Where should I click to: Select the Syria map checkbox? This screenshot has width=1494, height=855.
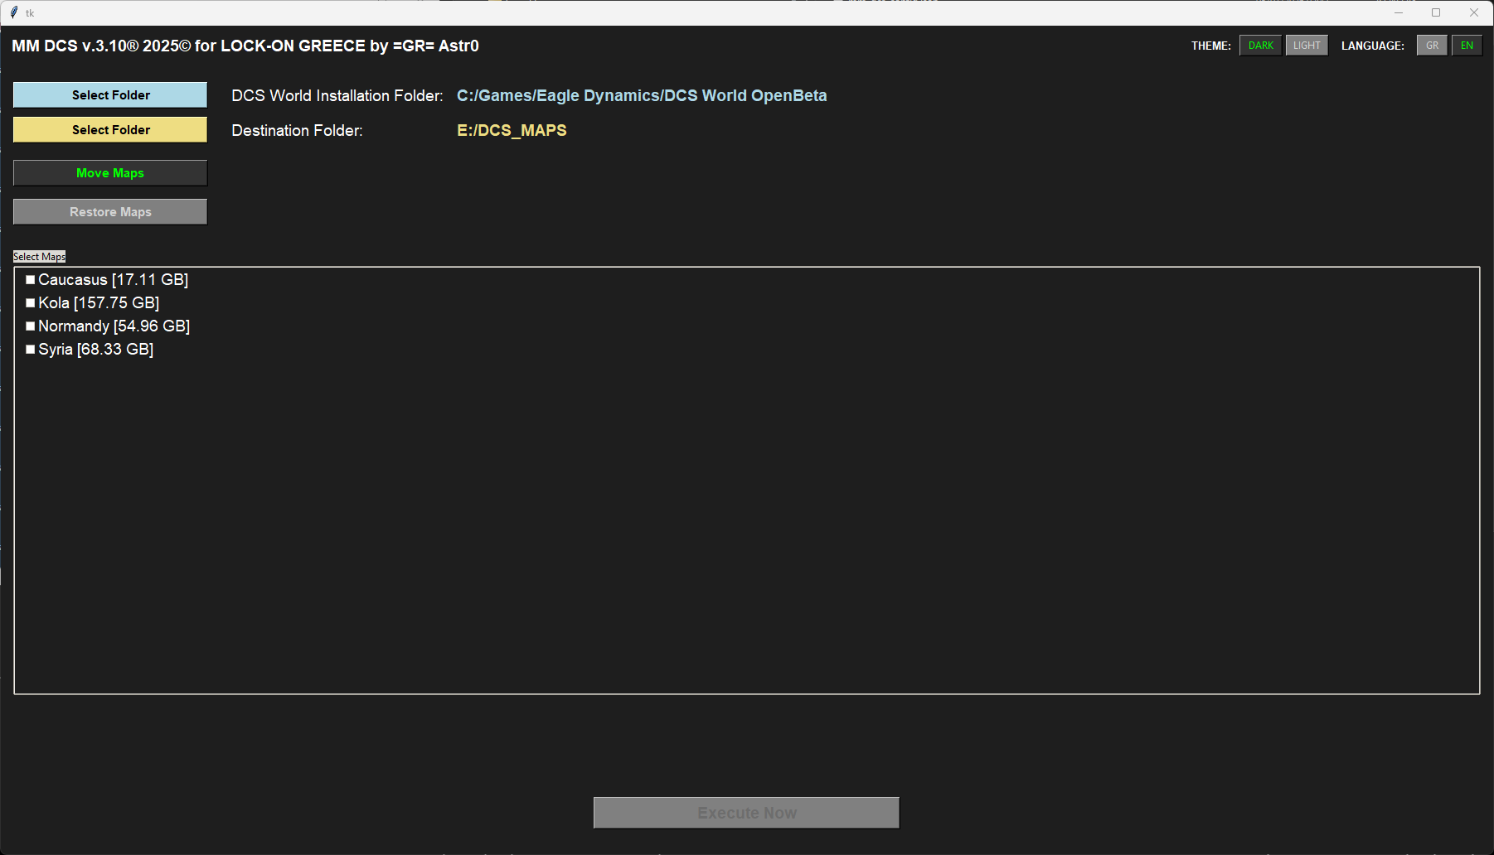(31, 350)
